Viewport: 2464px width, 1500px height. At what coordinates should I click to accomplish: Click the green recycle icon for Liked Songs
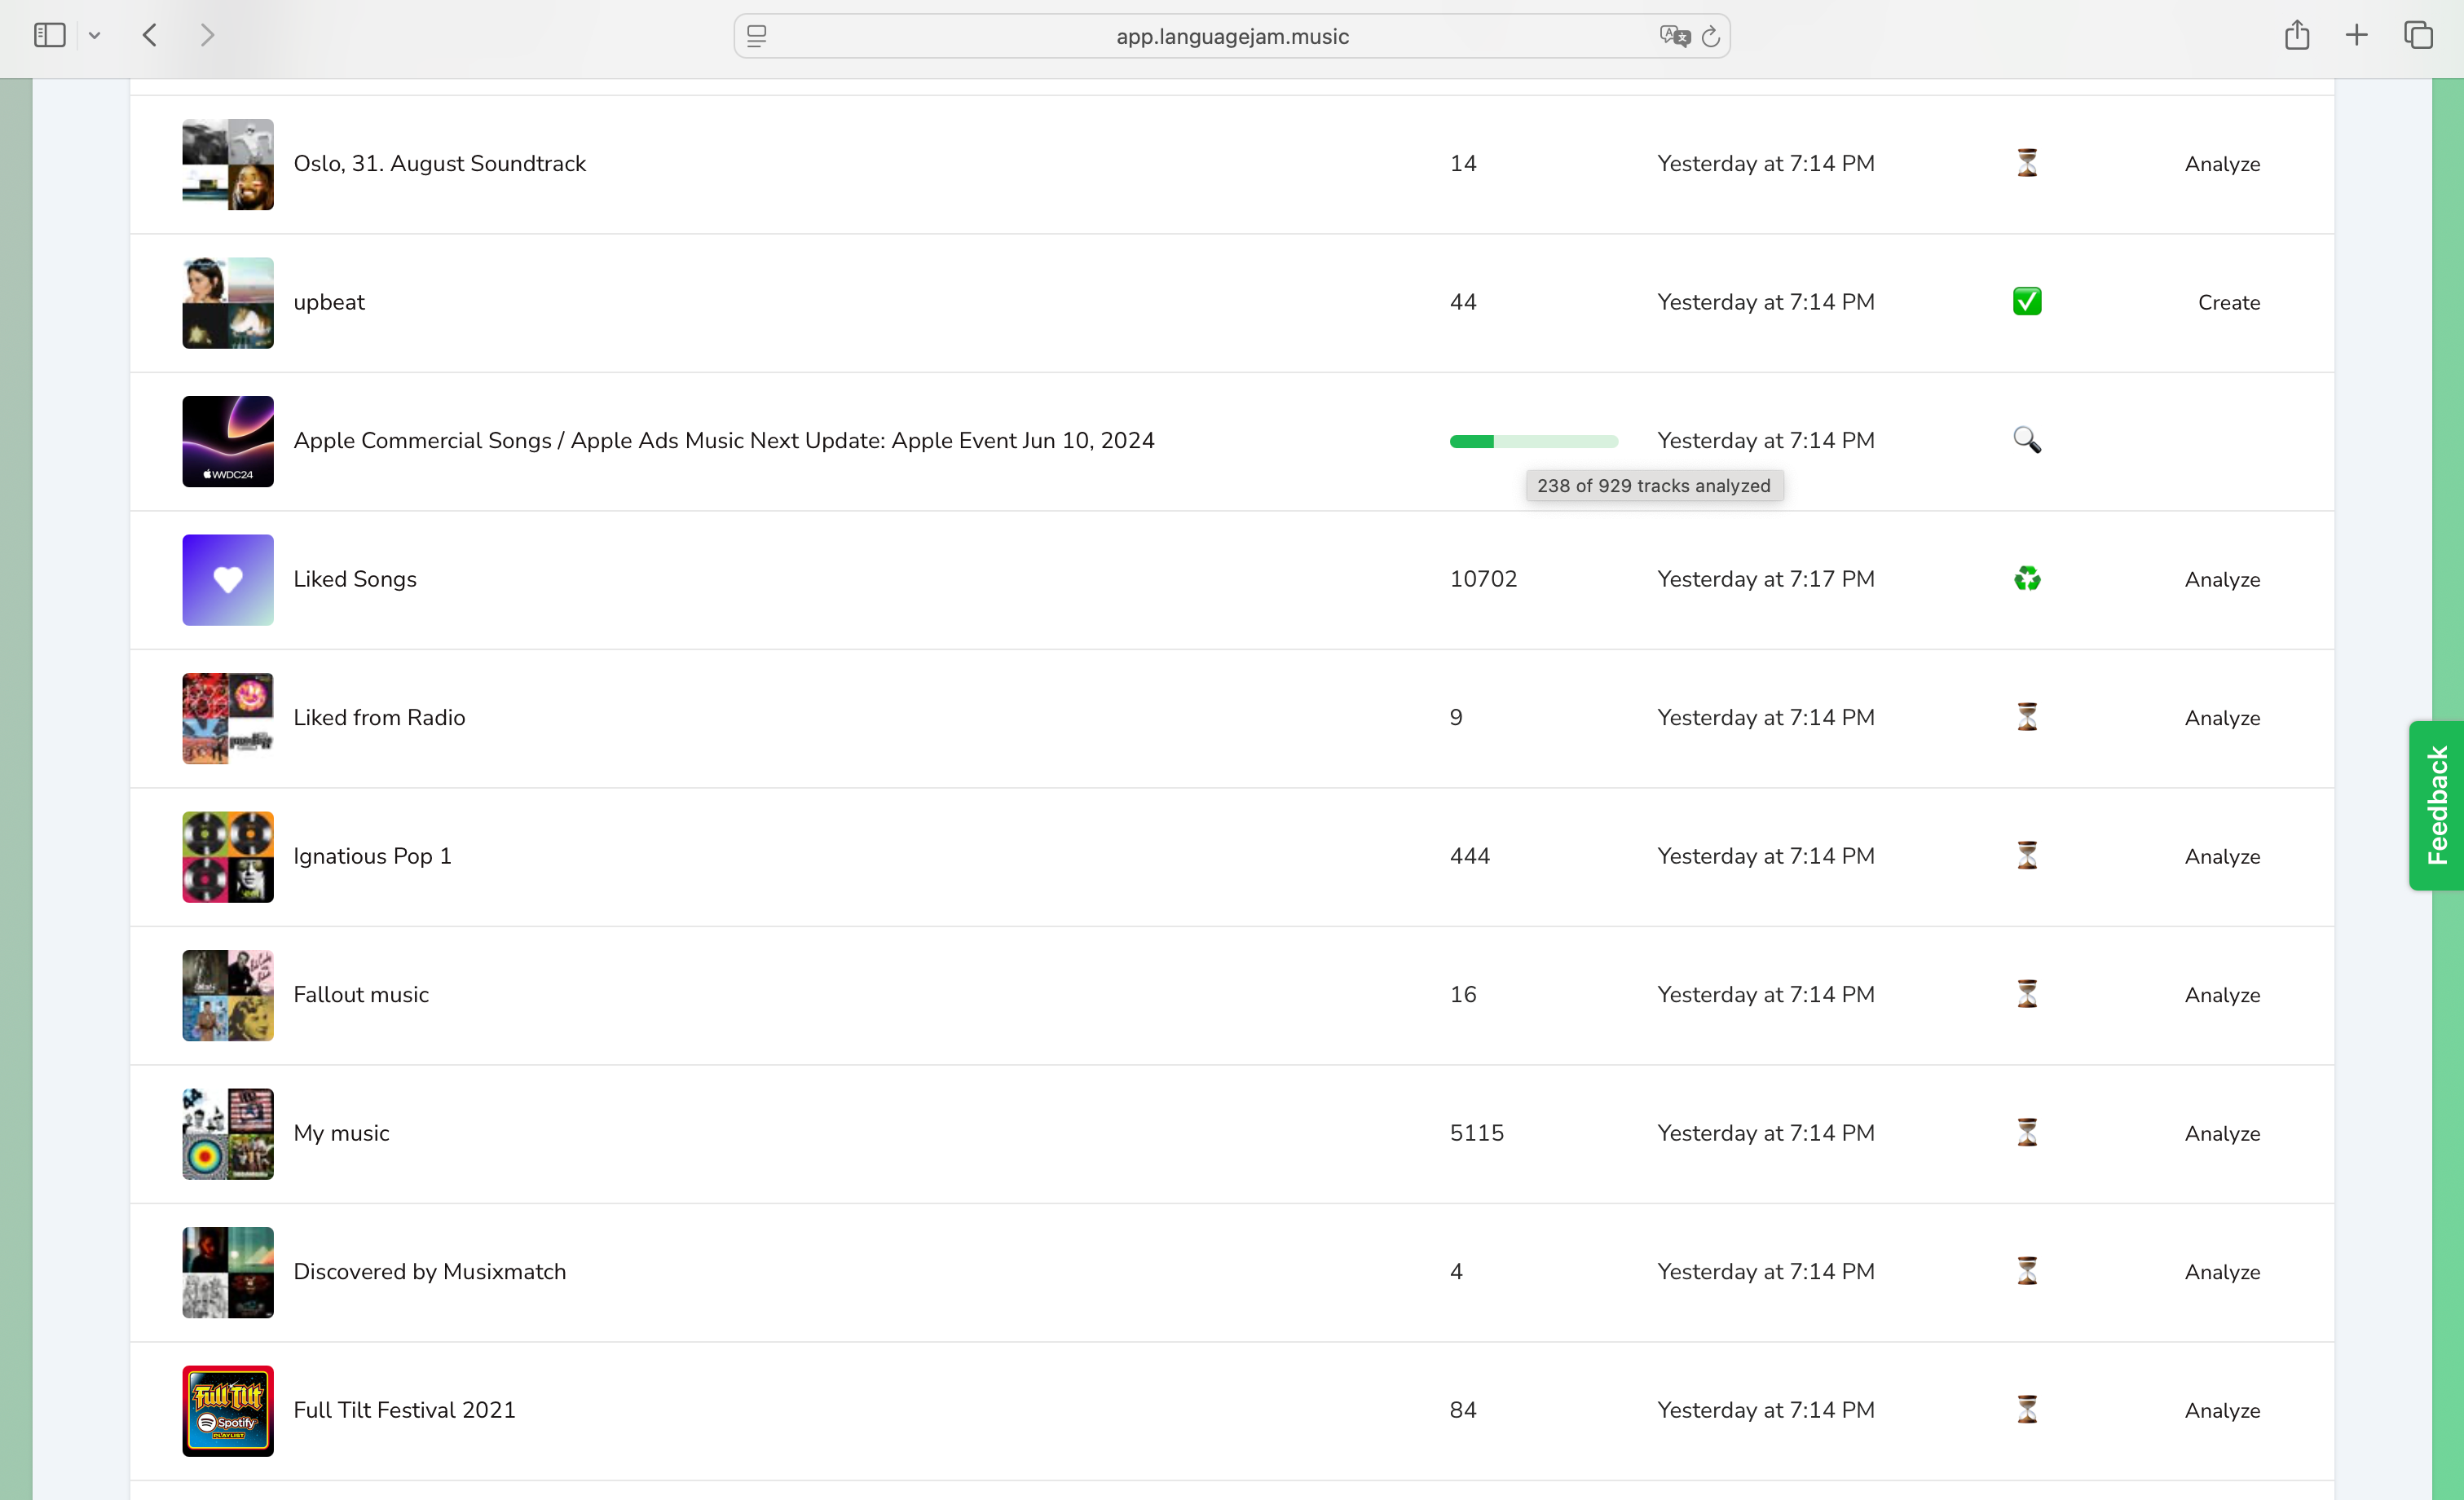2026,578
